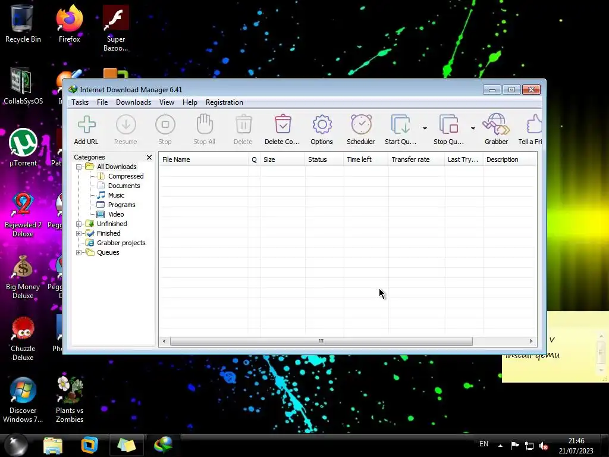
Task: Click the Q column header
Action: pos(255,159)
